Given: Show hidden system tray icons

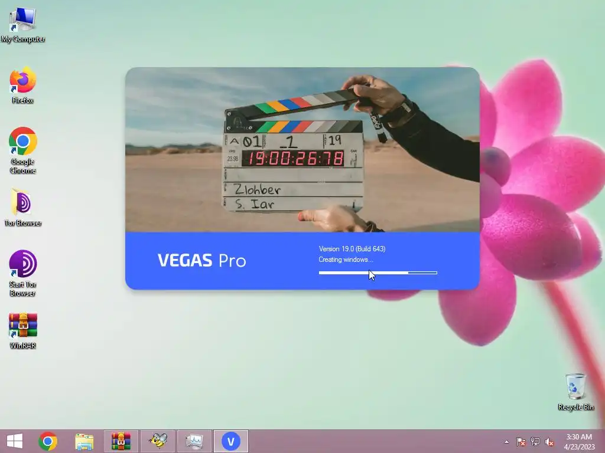Looking at the screenshot, I should (506, 442).
